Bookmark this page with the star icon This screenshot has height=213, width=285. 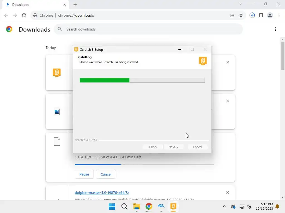241,16
